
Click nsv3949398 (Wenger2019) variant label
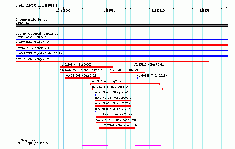pos(113,98)
